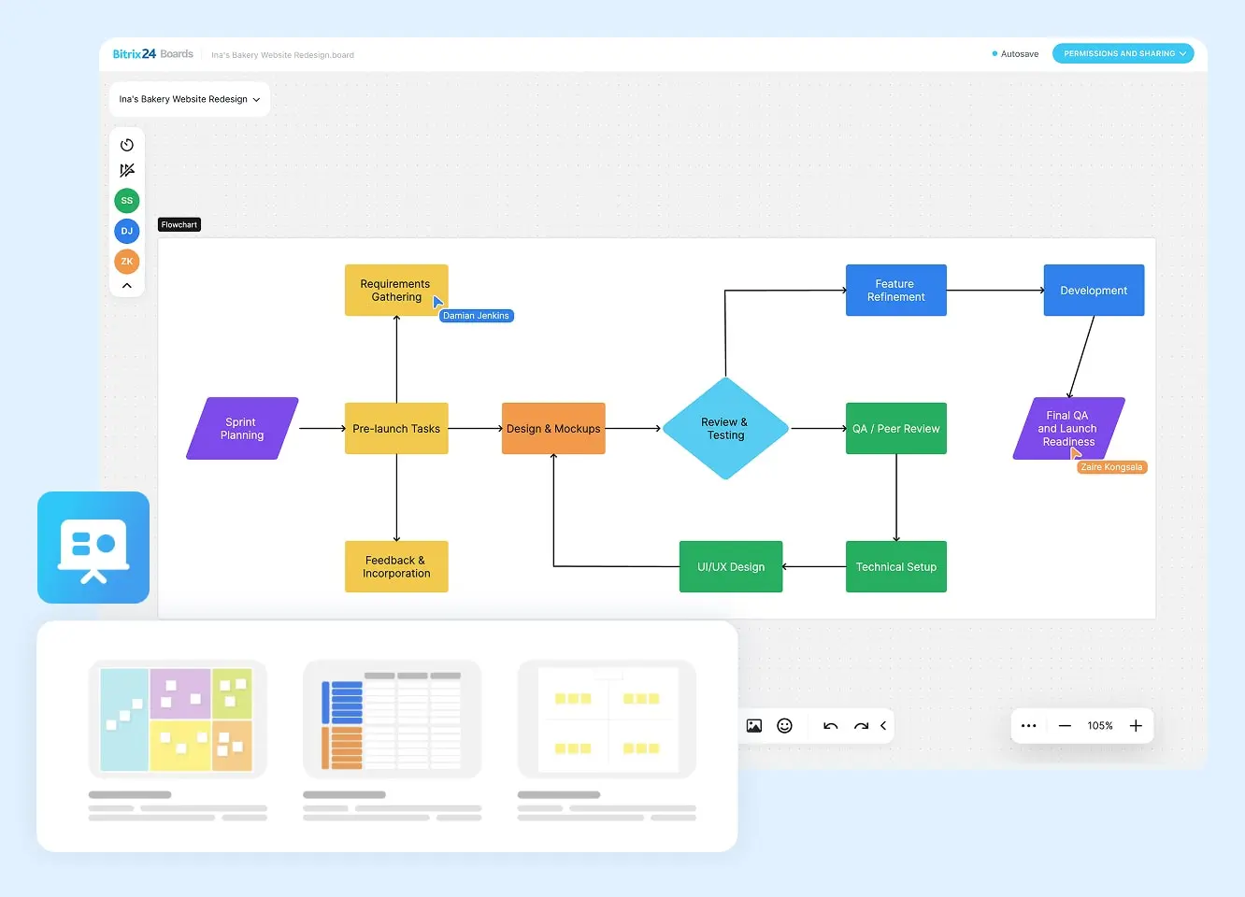Collapse the bottom toolbar with left chevron

883,726
